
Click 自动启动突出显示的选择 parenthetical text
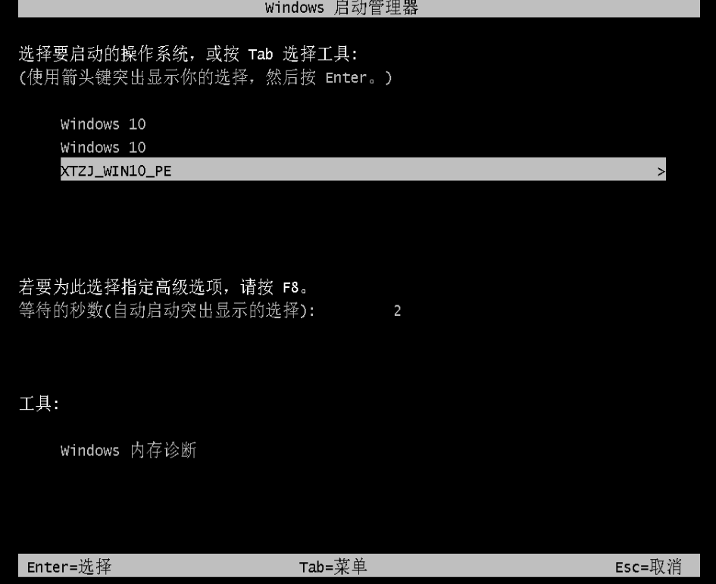pos(206,311)
